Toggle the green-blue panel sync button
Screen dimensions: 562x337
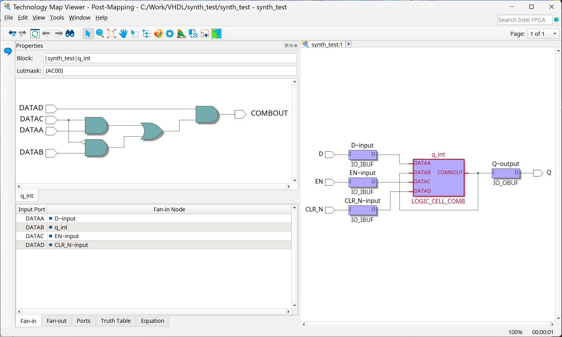216,34
